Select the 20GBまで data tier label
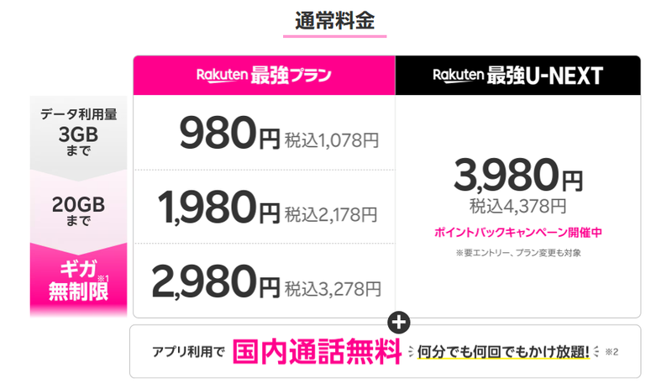Viewport: 672px width, 389px height. (78, 211)
